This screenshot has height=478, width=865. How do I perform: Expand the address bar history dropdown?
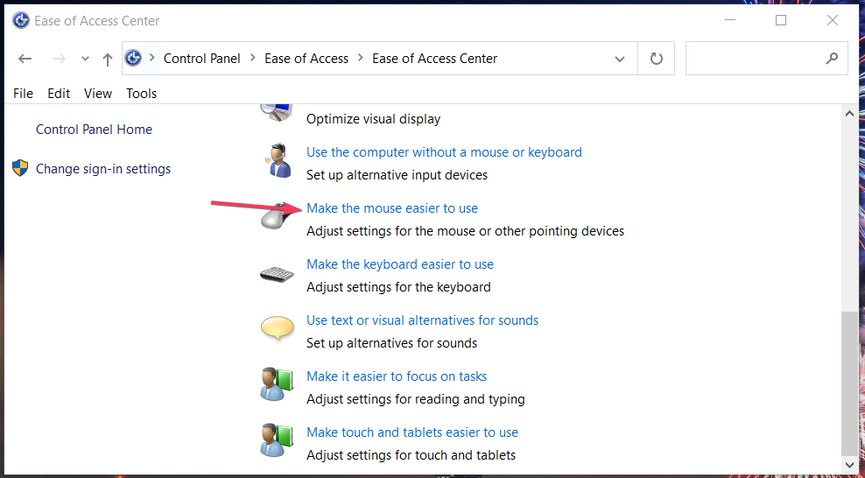pos(620,59)
